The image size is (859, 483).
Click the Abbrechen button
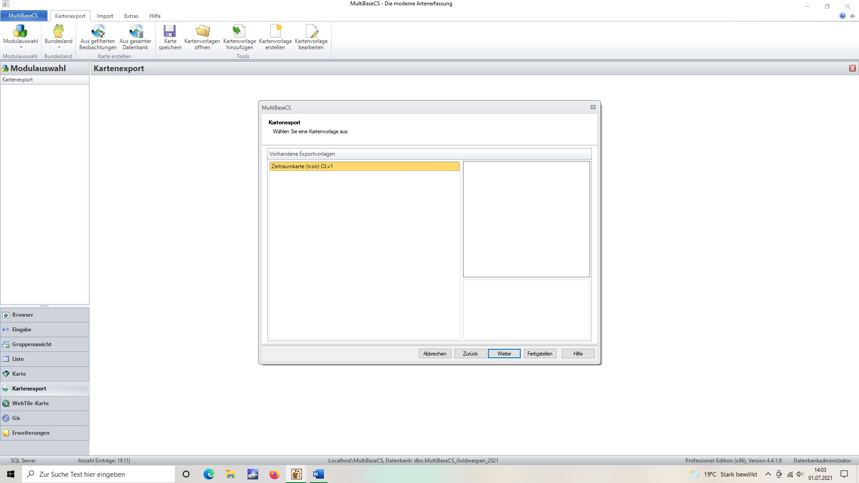(435, 354)
